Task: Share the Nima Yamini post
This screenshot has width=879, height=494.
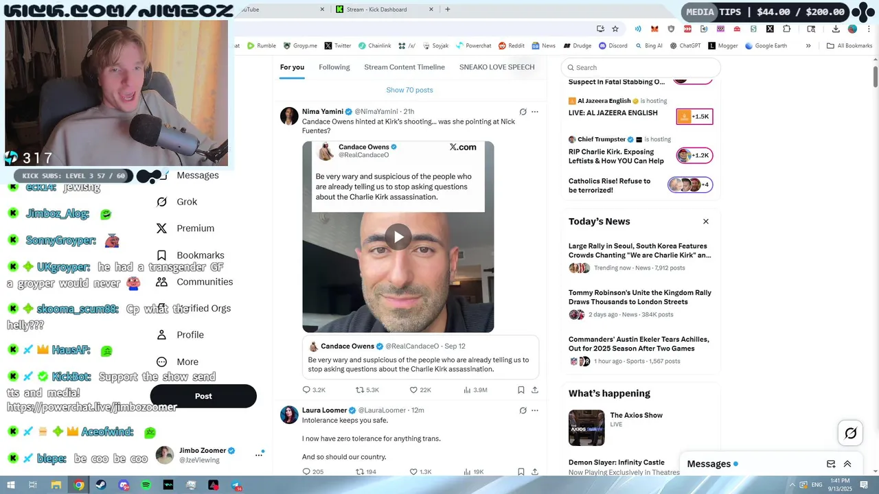Action: click(535, 390)
